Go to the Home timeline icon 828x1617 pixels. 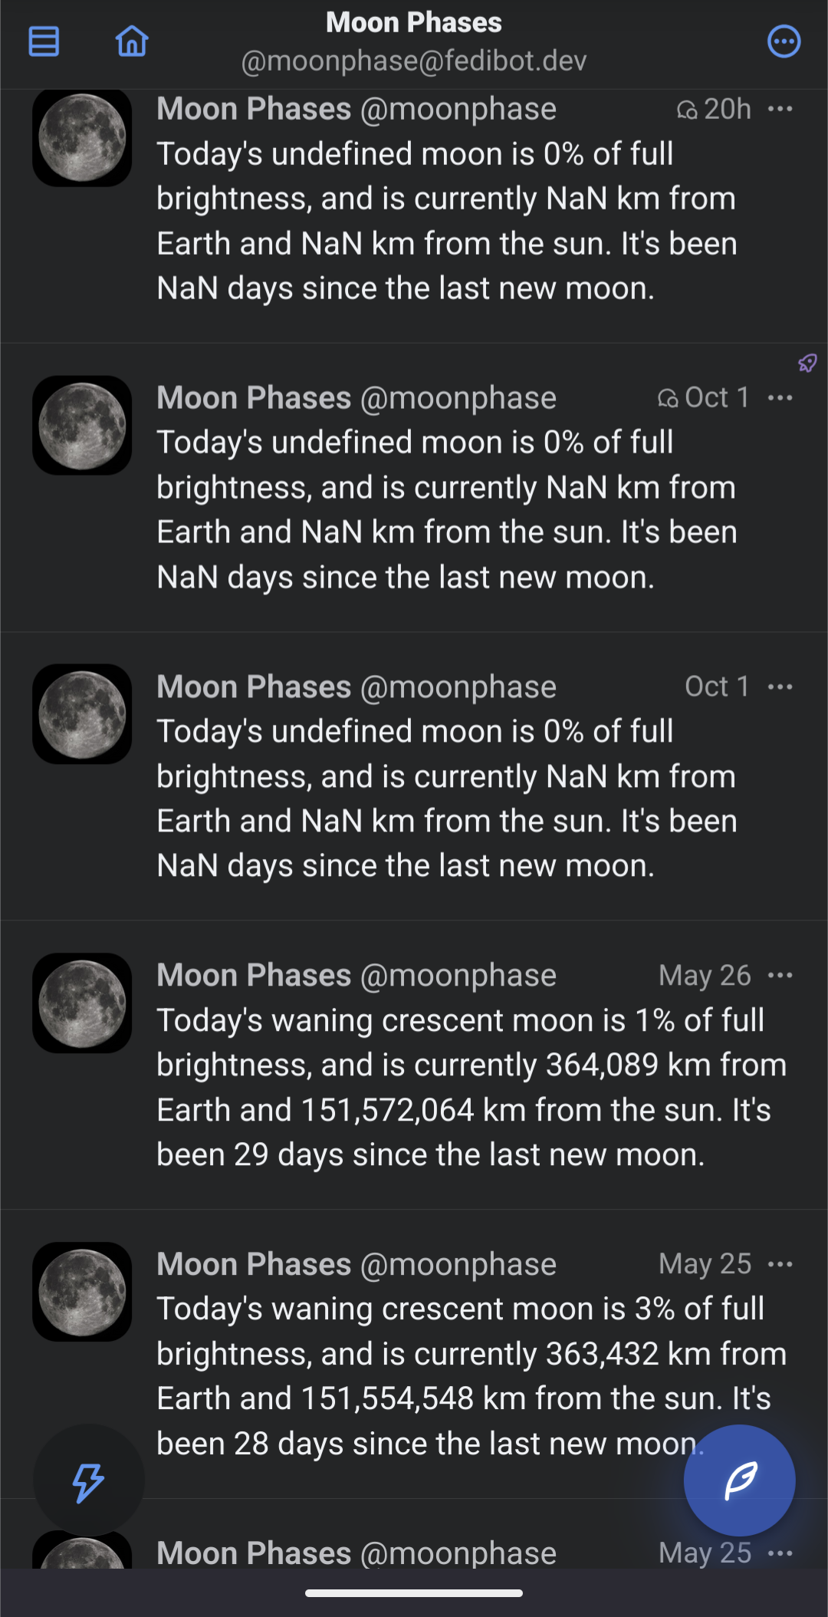tap(132, 41)
